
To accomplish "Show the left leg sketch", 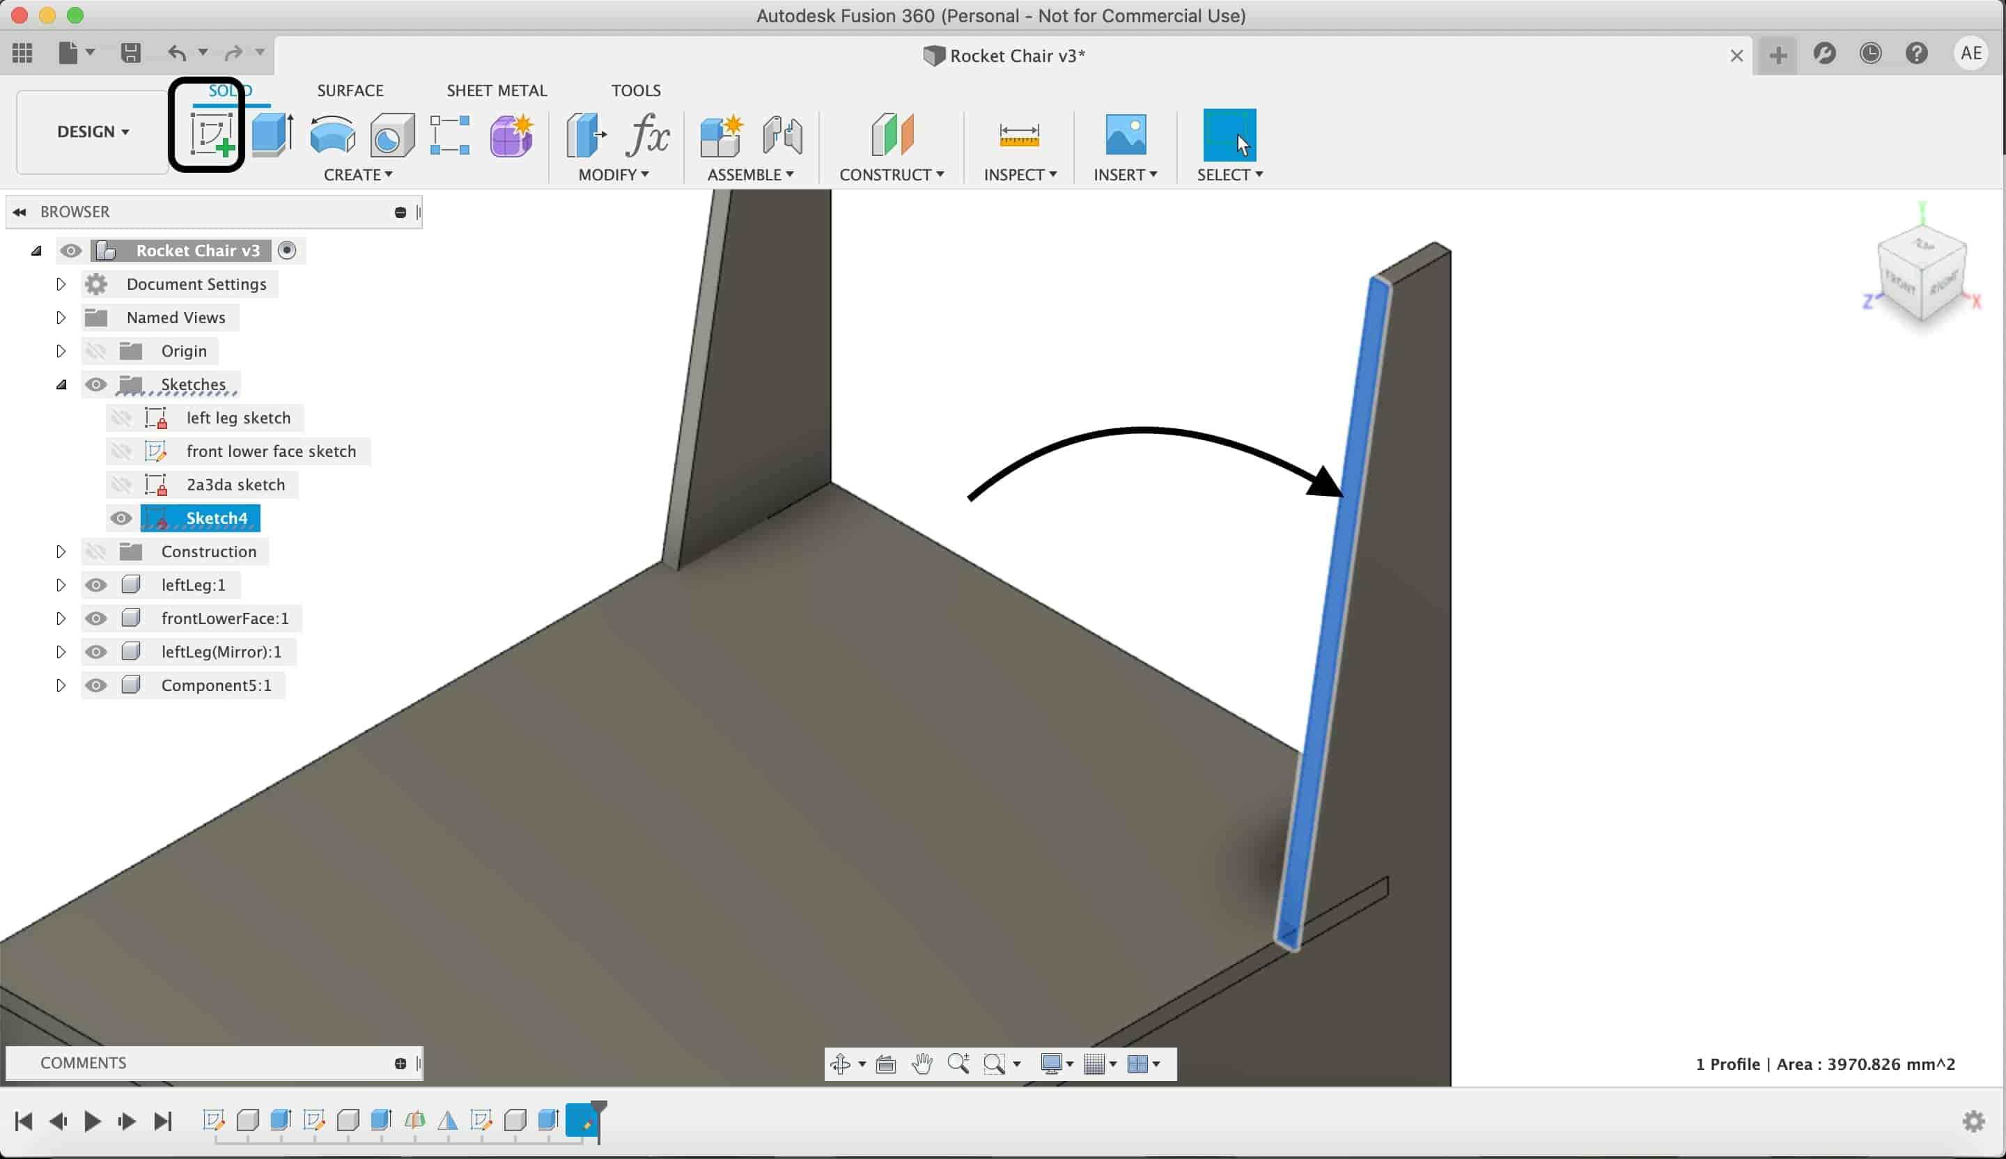I will (121, 418).
